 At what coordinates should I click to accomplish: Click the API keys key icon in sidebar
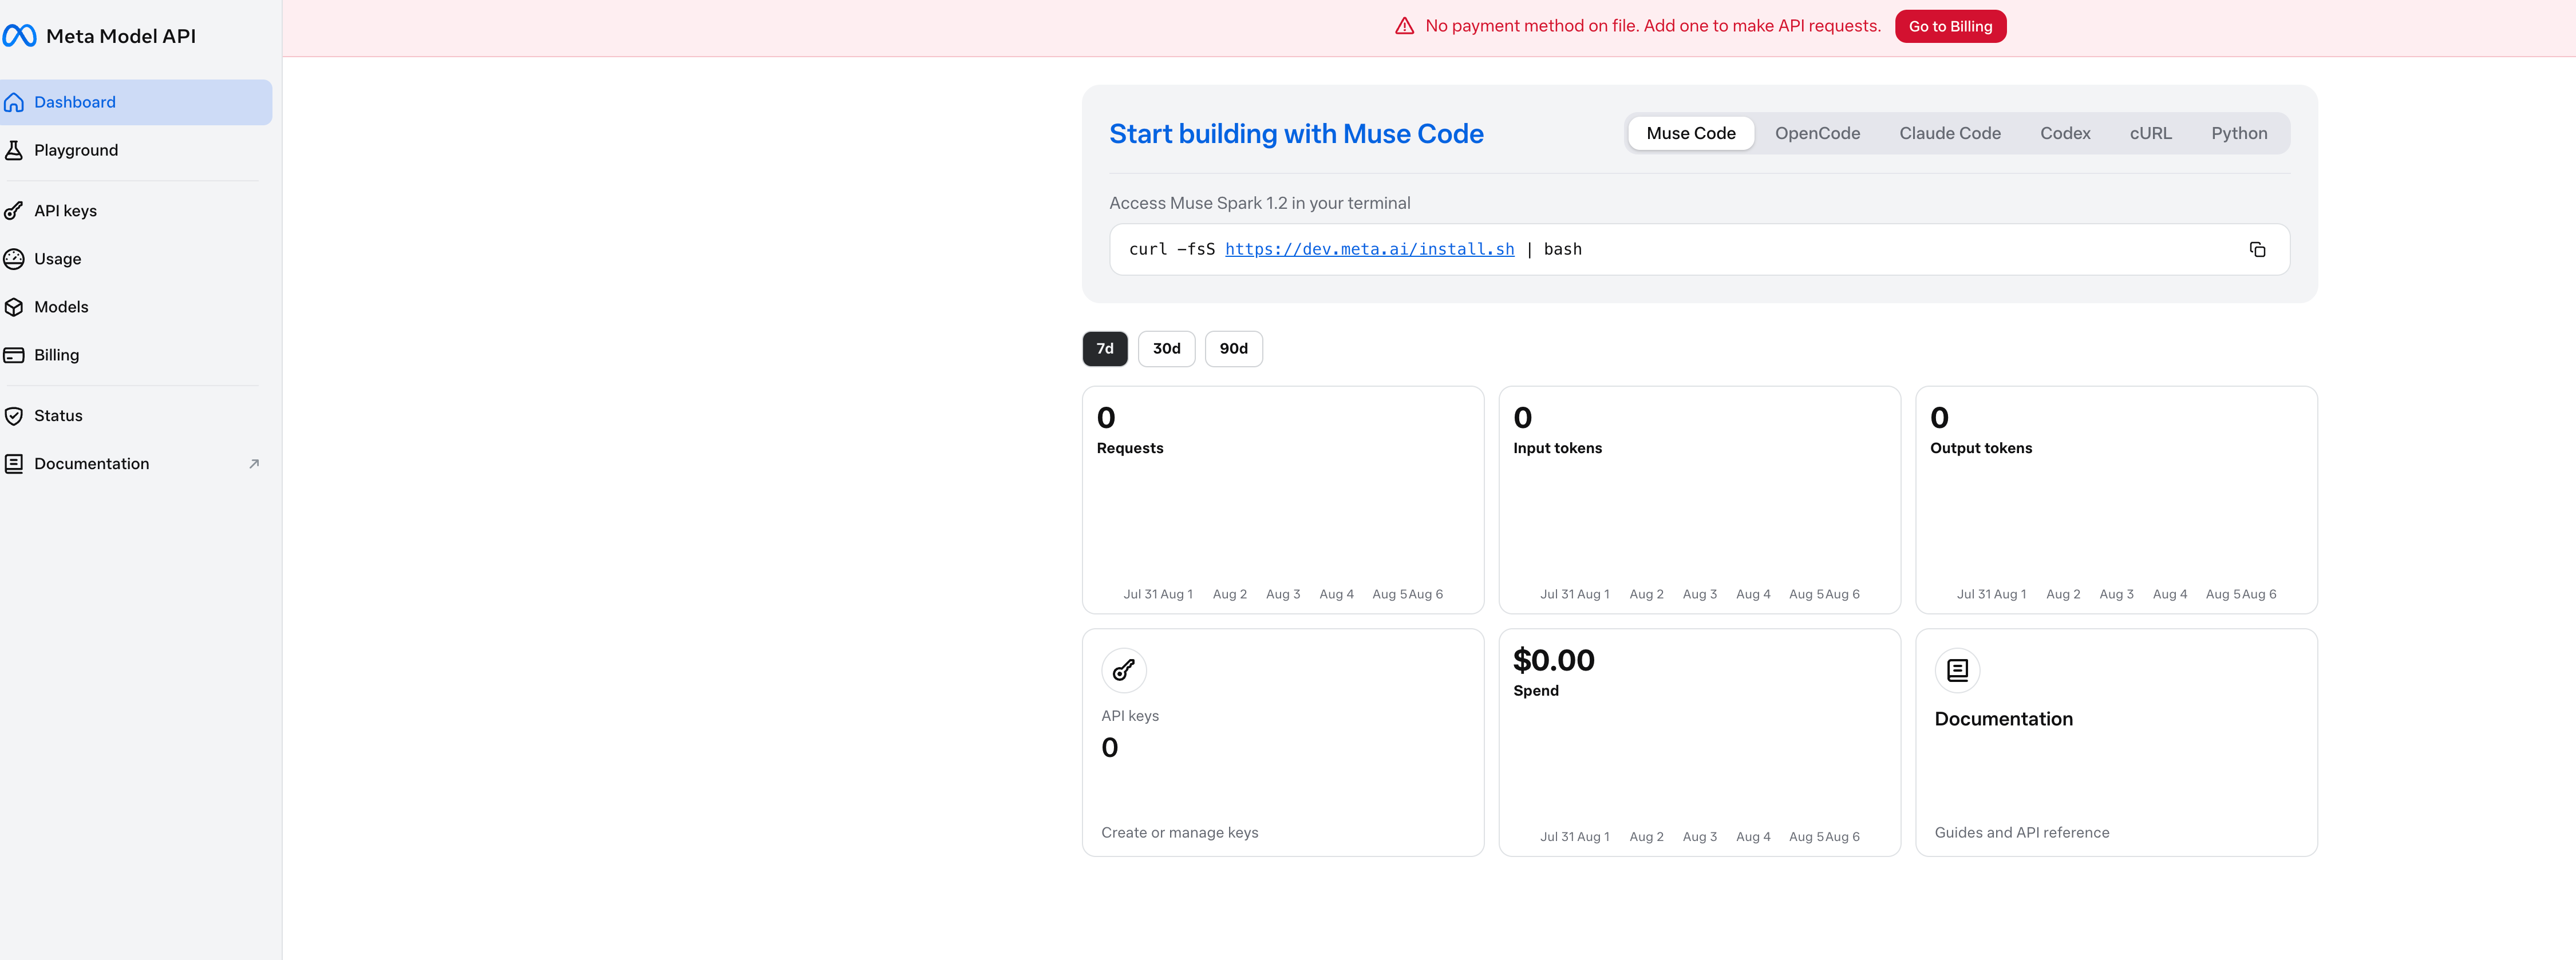click(x=14, y=211)
